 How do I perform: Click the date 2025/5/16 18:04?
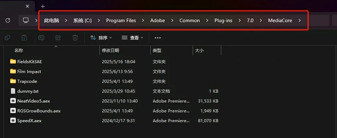click(x=119, y=62)
